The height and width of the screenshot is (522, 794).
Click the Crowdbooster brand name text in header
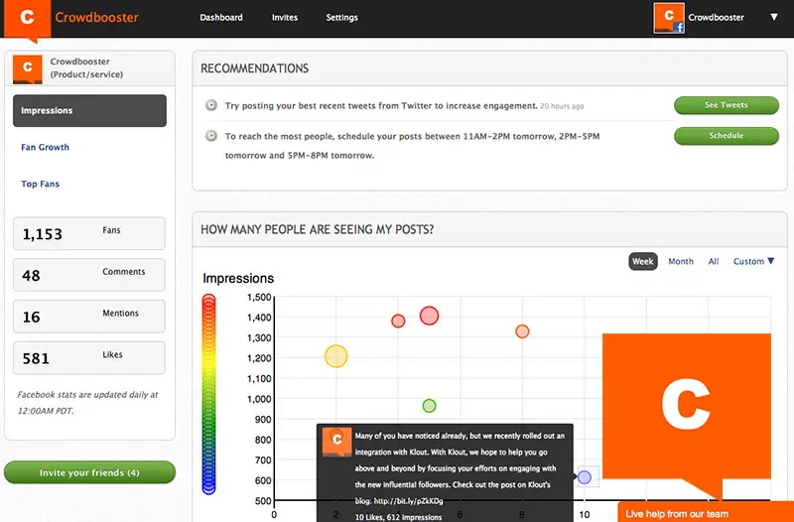(x=96, y=17)
